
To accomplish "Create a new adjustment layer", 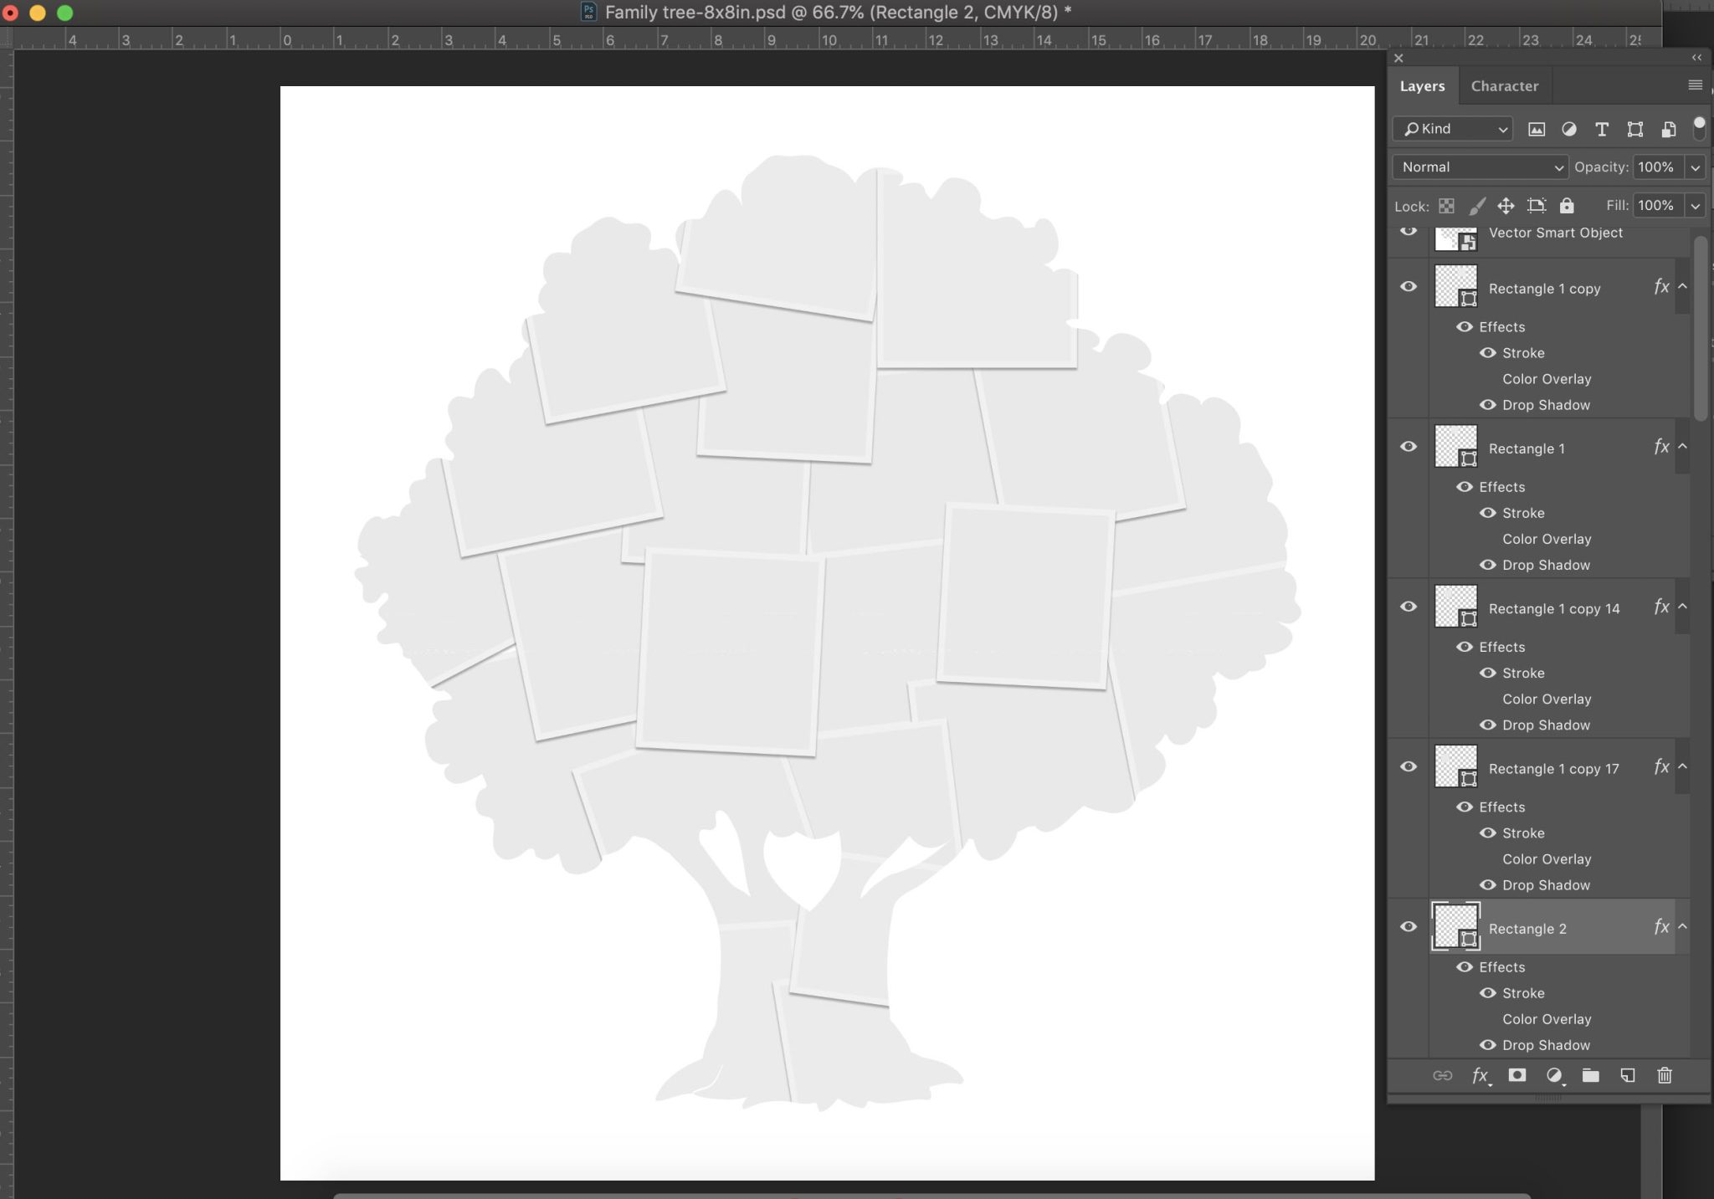I will click(x=1555, y=1076).
